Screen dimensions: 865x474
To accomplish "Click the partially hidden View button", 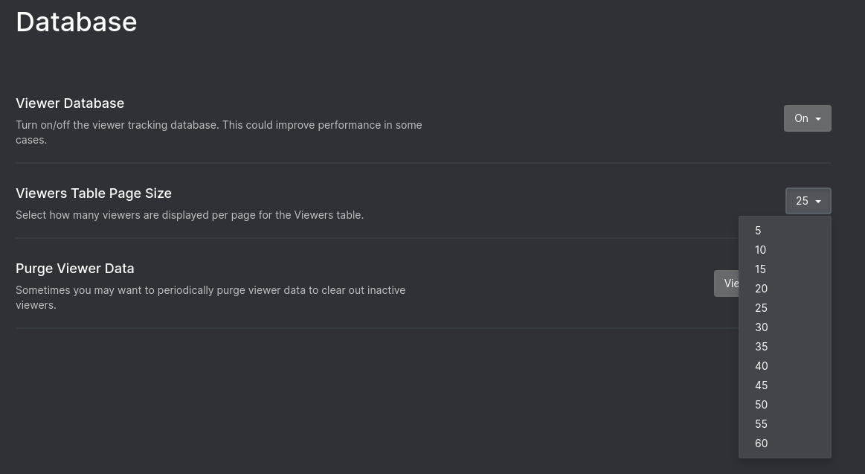I will point(727,283).
